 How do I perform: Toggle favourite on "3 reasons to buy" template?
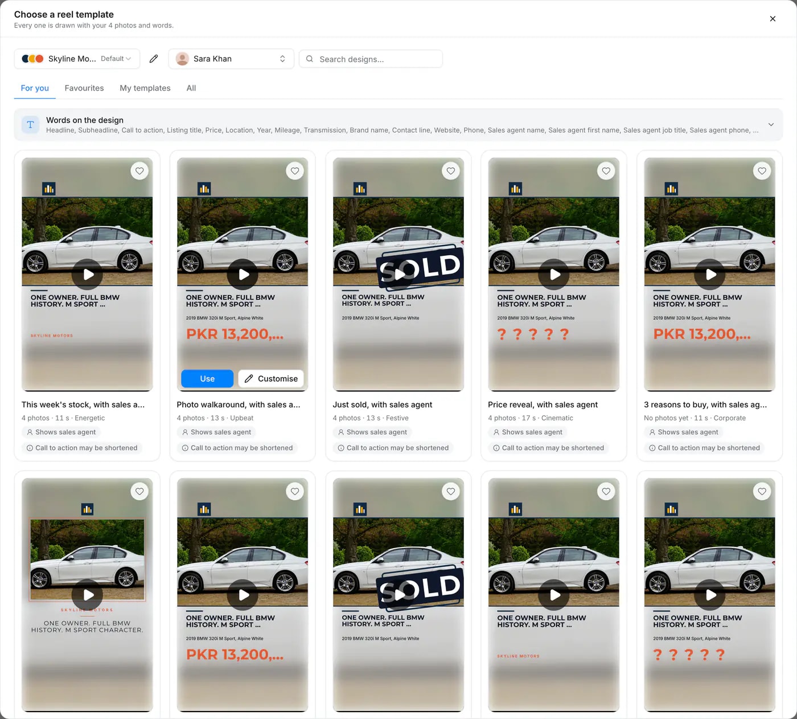[x=762, y=171]
